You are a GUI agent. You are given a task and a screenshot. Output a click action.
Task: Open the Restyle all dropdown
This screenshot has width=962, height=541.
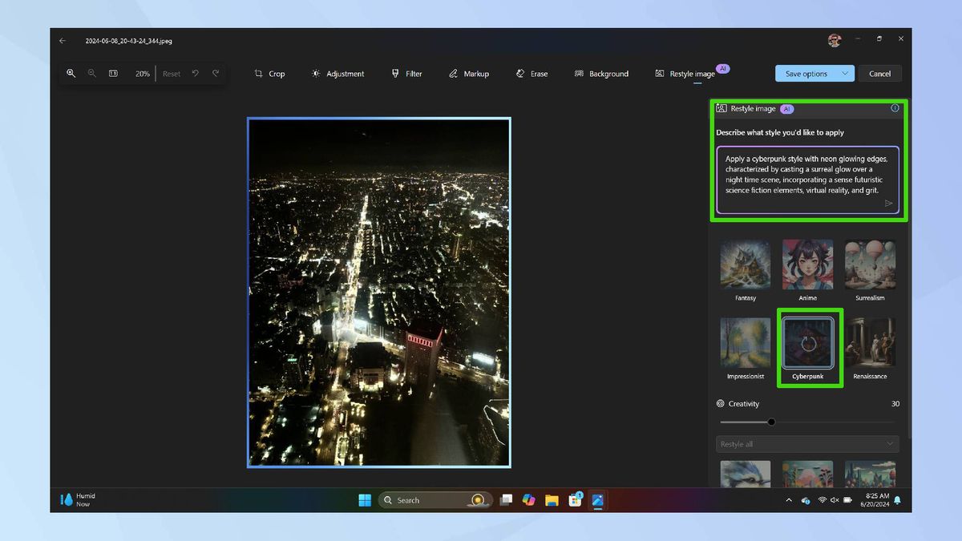[806, 444]
